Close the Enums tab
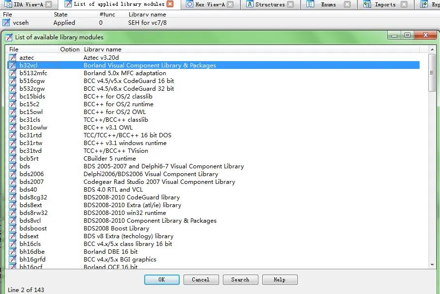 click(x=347, y=4)
